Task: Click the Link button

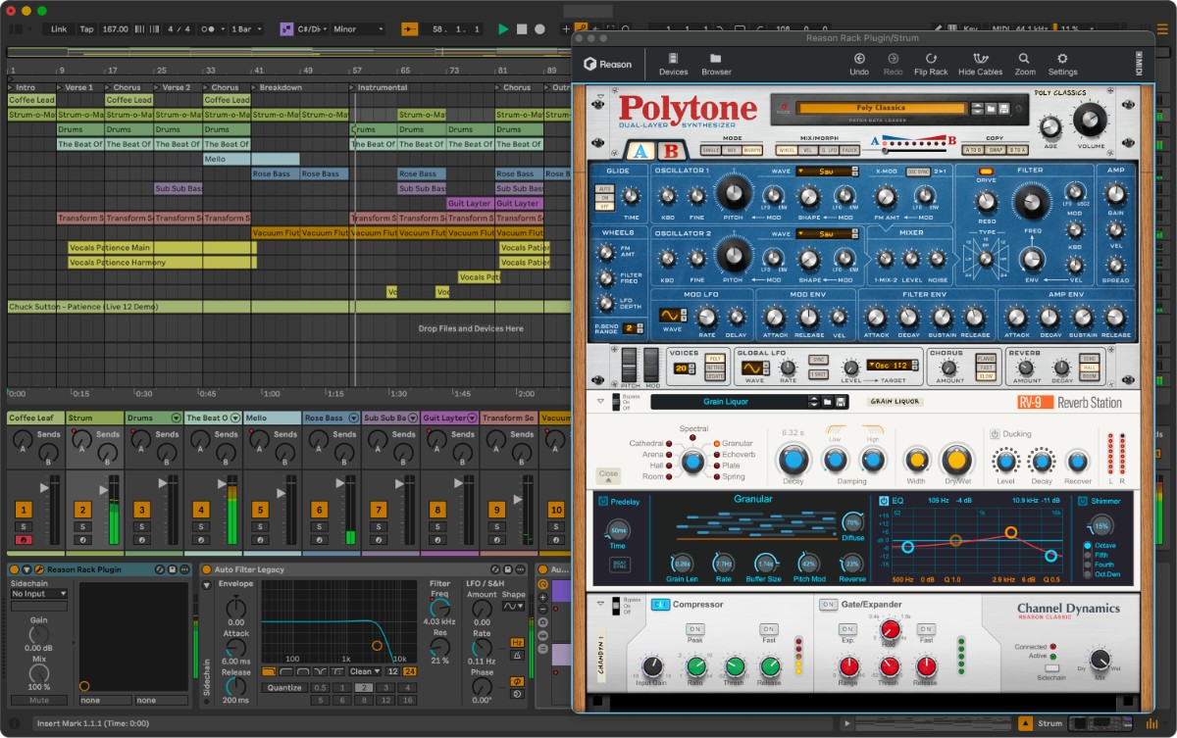Action: click(x=59, y=29)
